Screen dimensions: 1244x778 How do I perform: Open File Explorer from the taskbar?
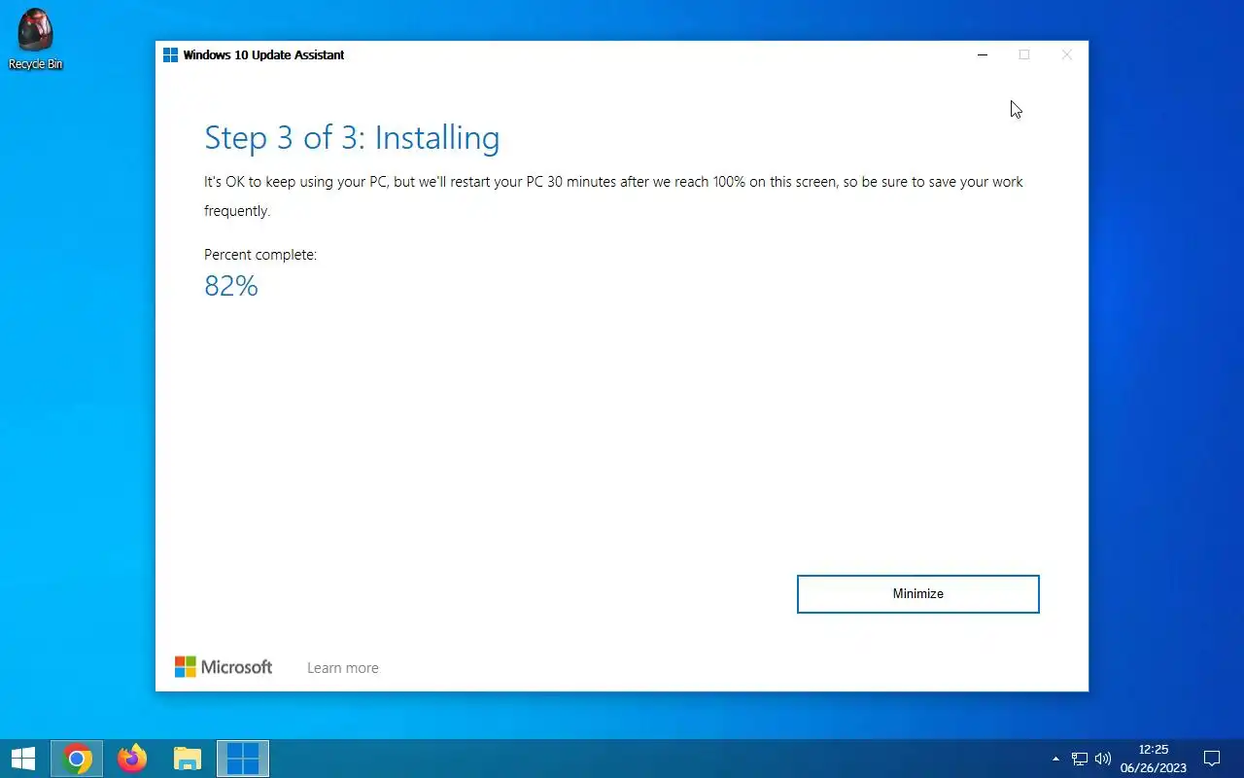click(x=187, y=759)
